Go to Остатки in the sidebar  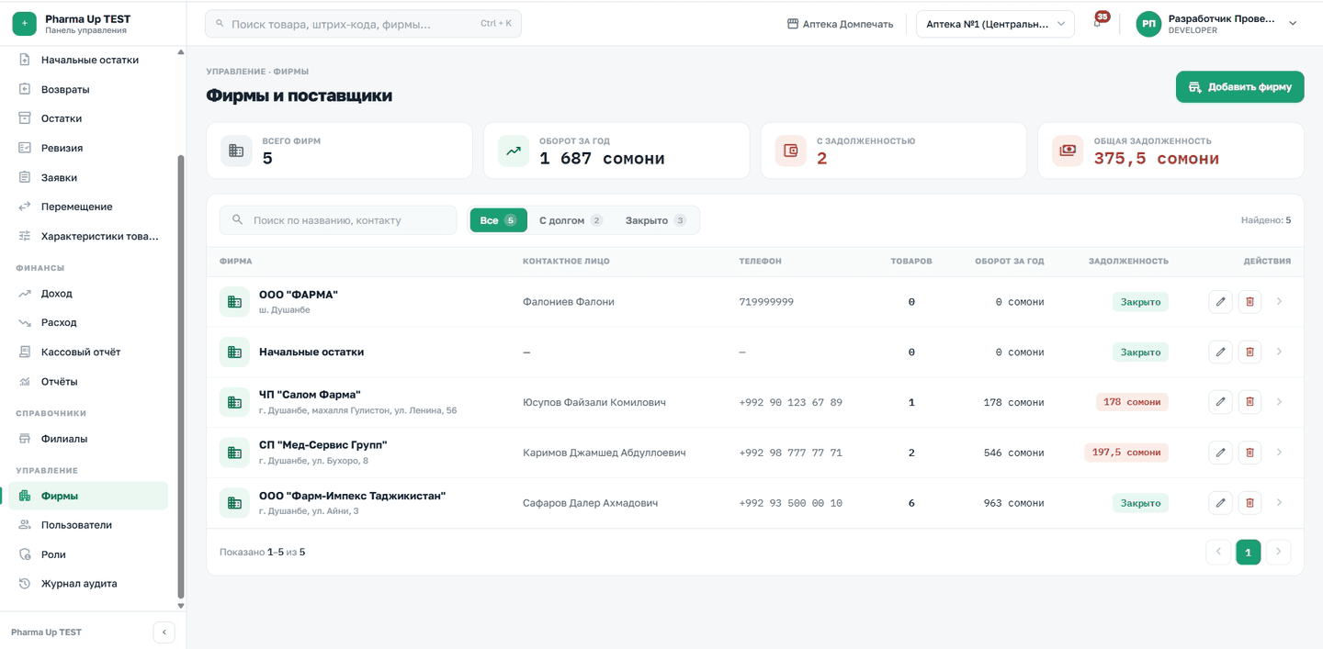tap(88, 118)
